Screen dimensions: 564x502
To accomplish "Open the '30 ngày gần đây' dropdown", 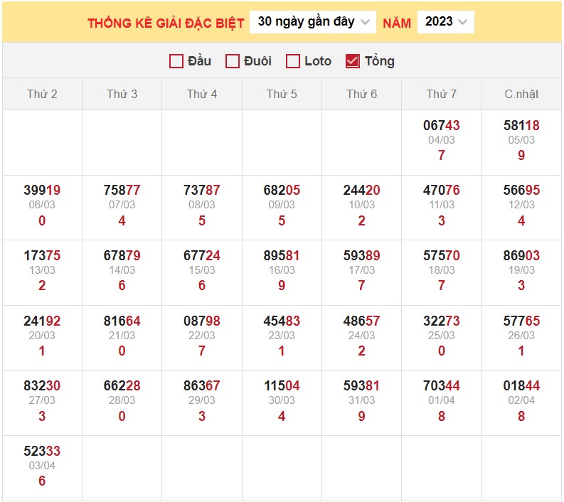I will (x=313, y=22).
